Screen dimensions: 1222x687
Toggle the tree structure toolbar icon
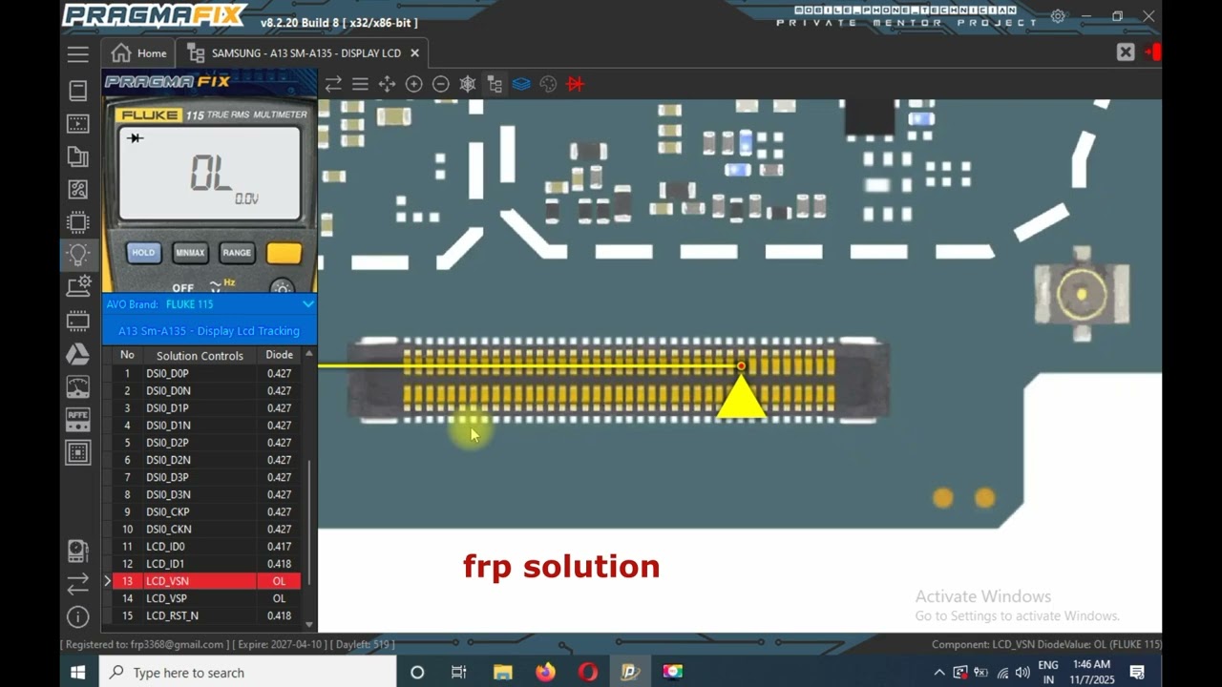495,84
